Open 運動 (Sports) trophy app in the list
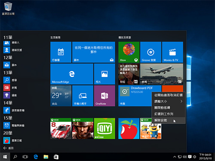Image resolution: width=215 pixels, height=161 pixels. click(x=10, y=95)
